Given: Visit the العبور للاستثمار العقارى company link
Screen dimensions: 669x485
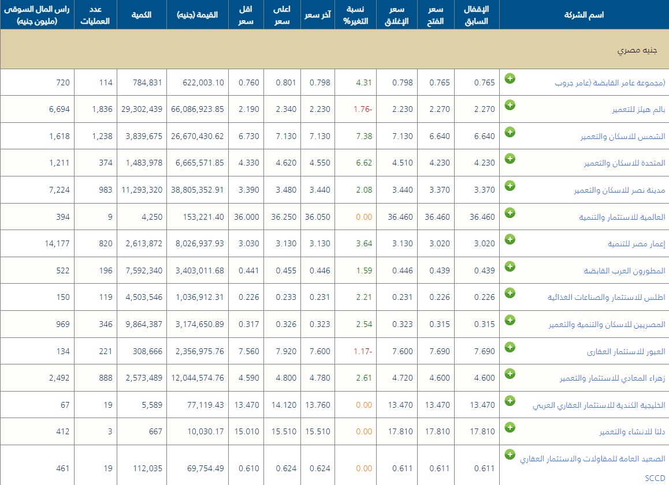Looking at the screenshot, I should coord(626,352).
